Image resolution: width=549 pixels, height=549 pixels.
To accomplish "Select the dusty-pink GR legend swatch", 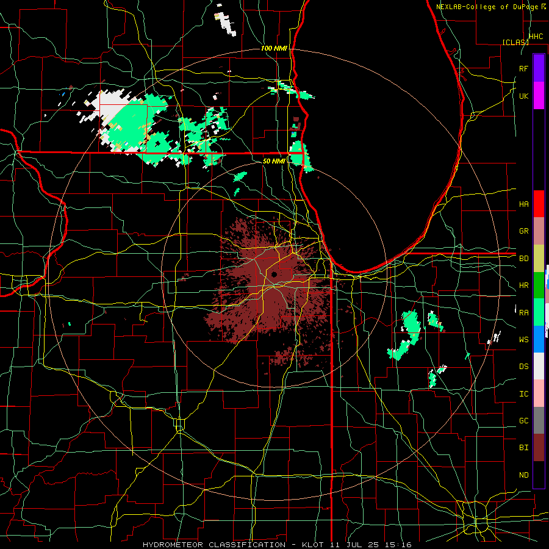I will (539, 231).
